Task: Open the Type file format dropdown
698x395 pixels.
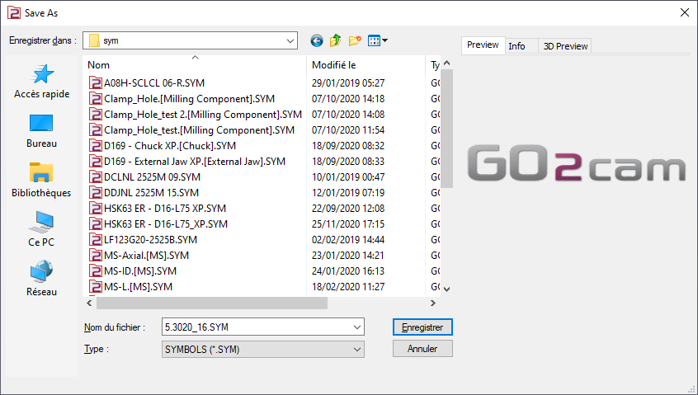Action: click(x=356, y=350)
